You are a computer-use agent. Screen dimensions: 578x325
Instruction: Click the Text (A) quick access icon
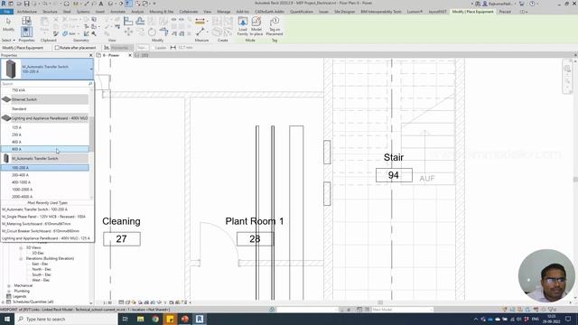tap(100, 4)
